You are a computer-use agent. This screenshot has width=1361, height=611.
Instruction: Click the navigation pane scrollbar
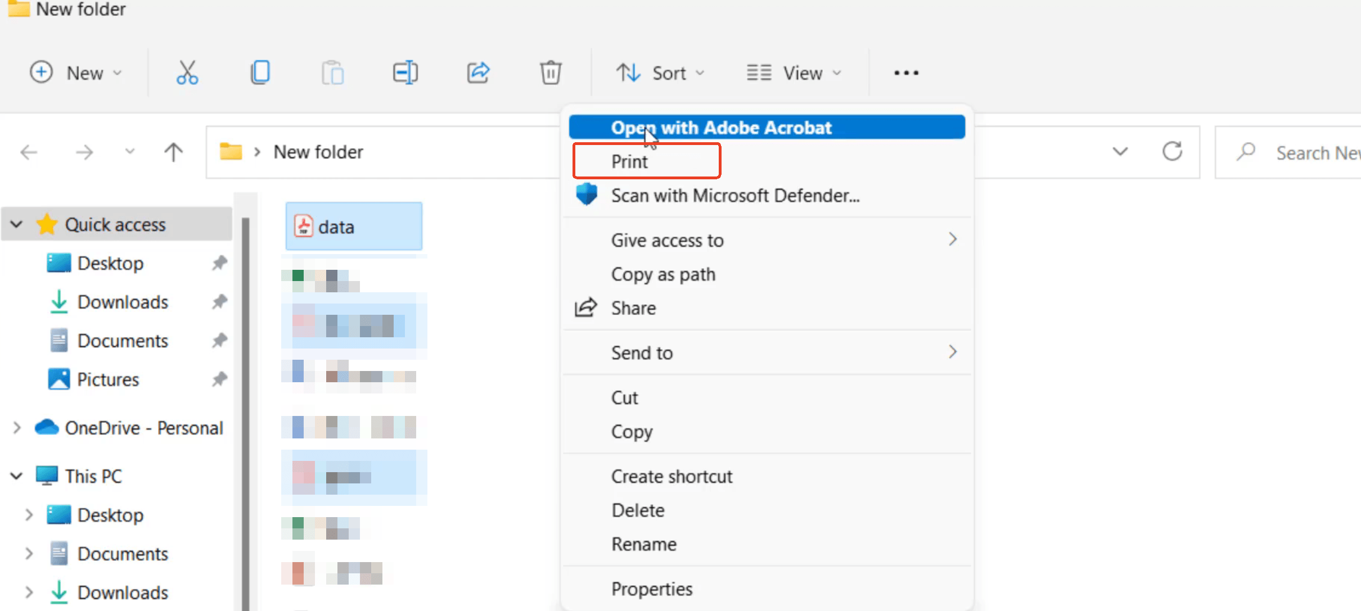click(x=245, y=413)
